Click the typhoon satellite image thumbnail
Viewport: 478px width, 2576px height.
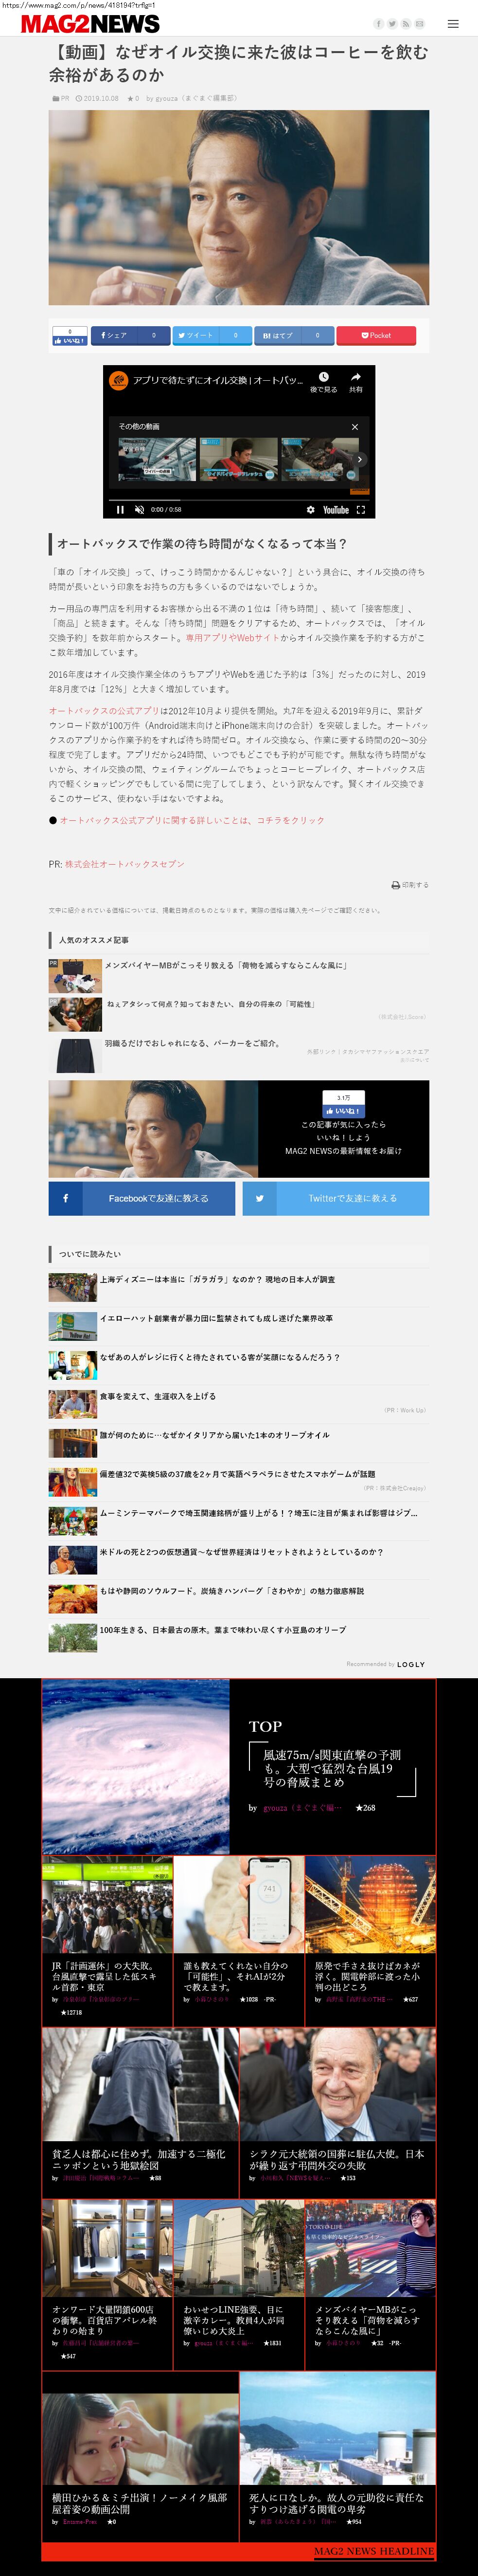click(x=136, y=1766)
